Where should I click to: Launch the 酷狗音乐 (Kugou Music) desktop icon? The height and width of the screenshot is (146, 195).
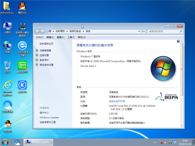(x=22, y=87)
